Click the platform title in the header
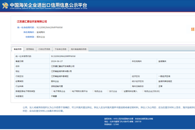Viewport: 195px width, 130px height. click(48, 5)
